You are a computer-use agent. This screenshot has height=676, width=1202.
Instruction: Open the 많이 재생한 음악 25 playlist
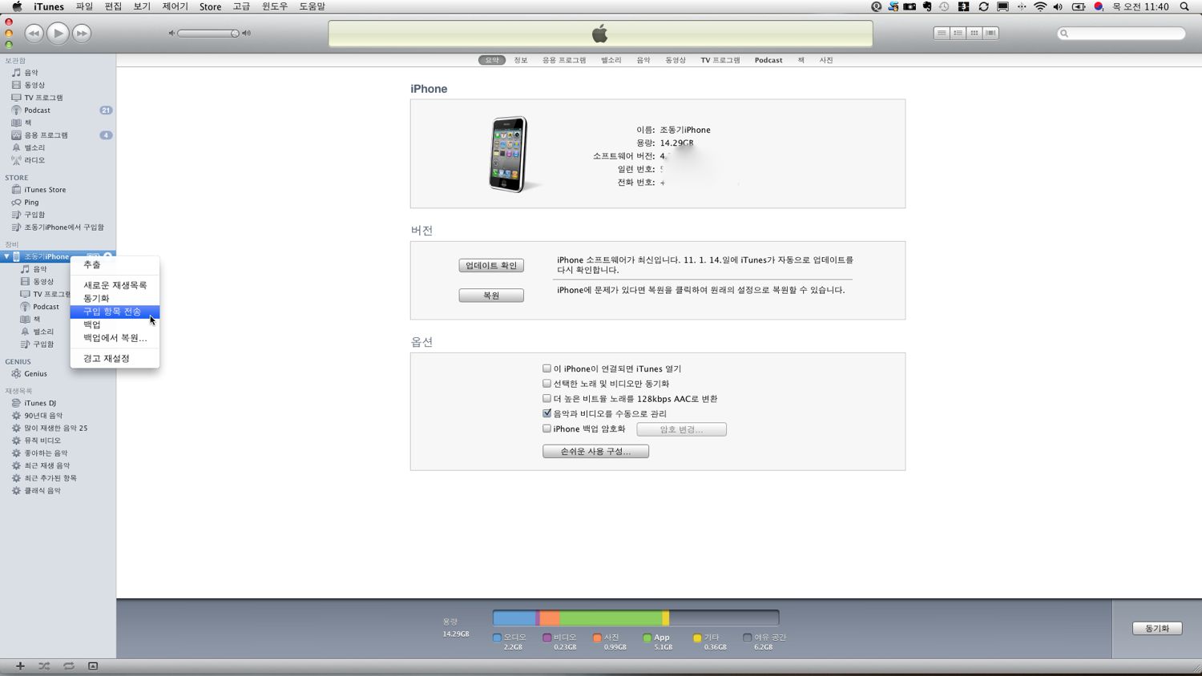point(58,428)
